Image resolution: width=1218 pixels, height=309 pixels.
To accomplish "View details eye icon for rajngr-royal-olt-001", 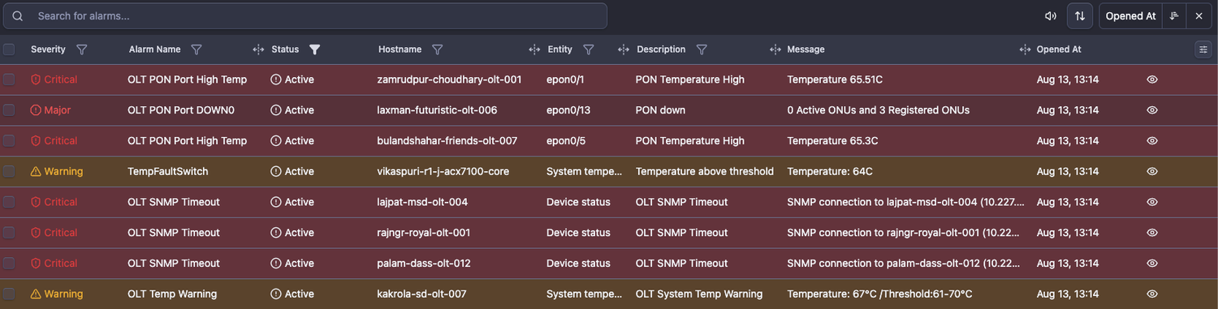I will tap(1151, 233).
